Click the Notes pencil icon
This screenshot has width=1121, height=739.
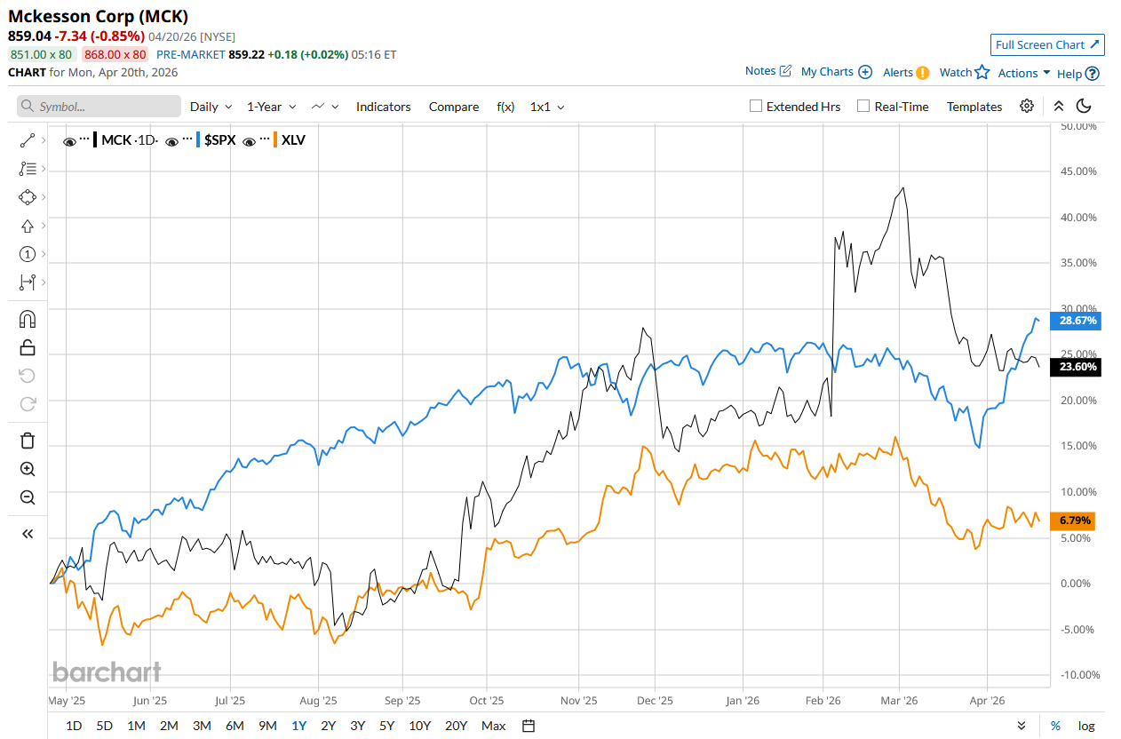(x=785, y=71)
